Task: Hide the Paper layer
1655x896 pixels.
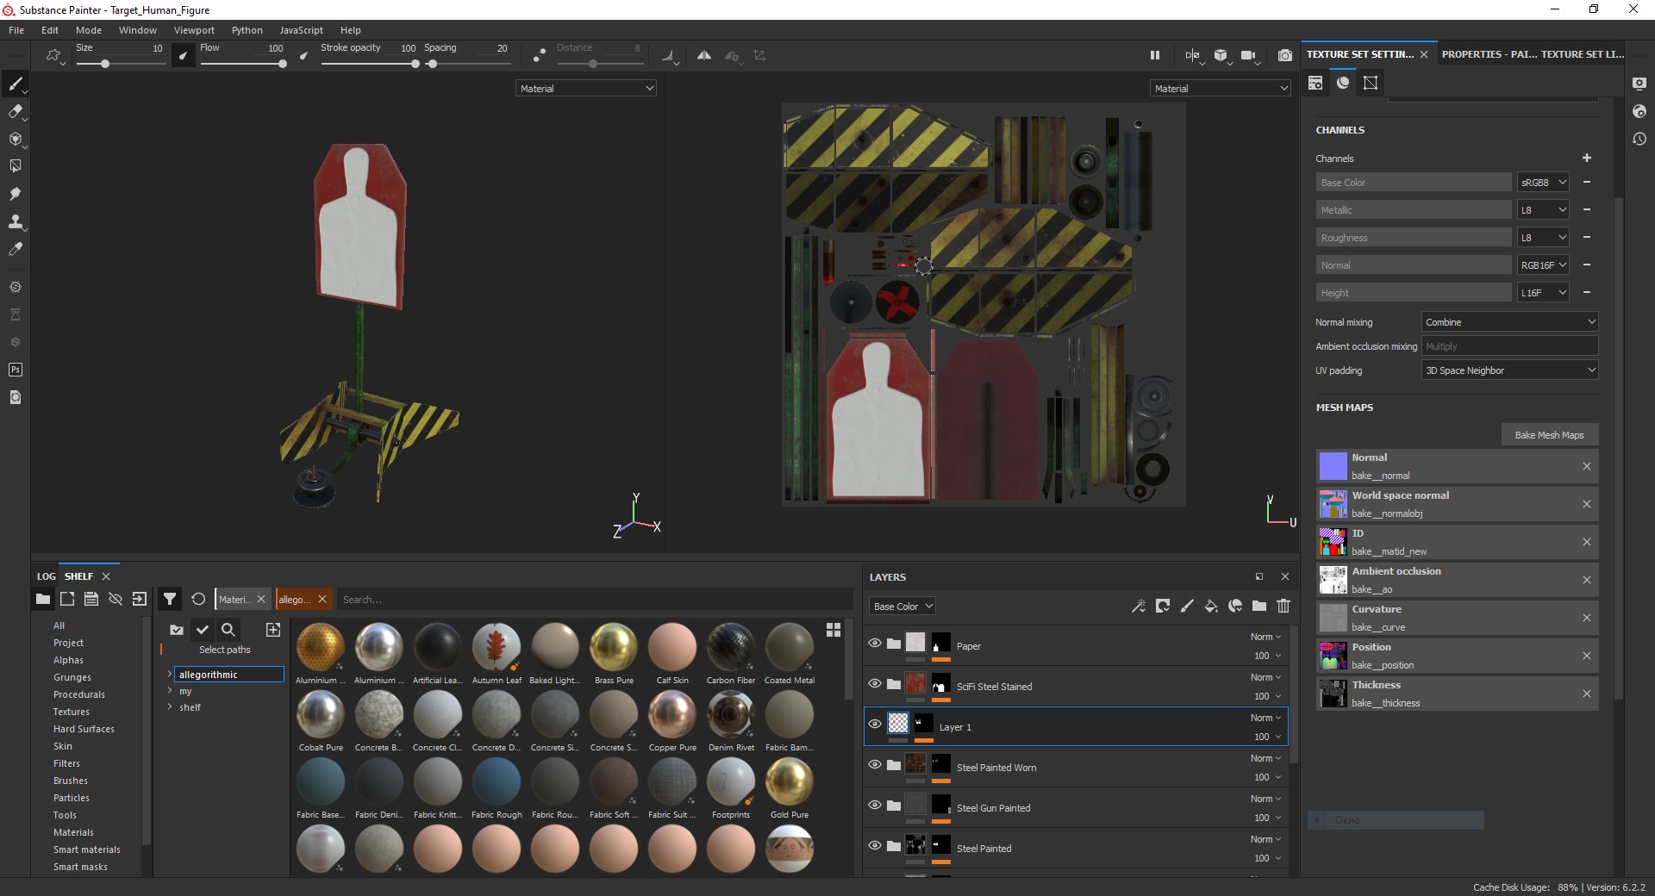Action: click(875, 644)
